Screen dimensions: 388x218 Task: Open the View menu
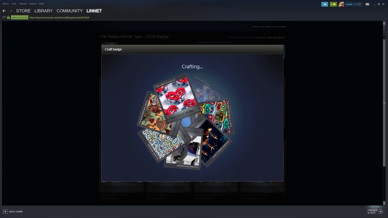click(x=14, y=4)
